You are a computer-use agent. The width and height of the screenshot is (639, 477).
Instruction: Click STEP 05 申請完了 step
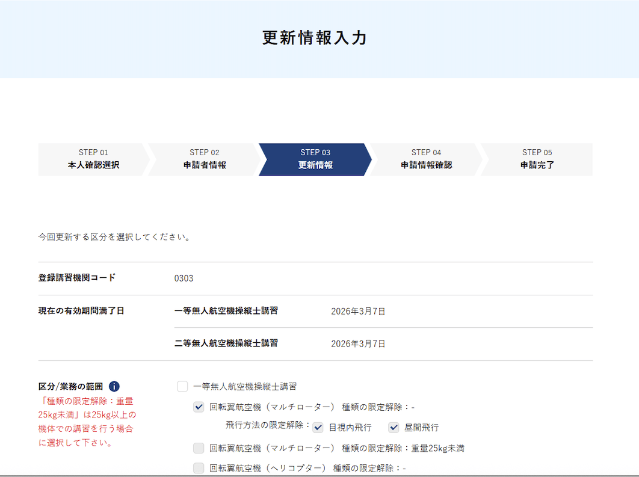pyautogui.click(x=537, y=159)
